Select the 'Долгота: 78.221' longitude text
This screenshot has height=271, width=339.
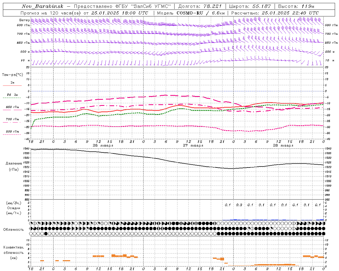(200, 6)
